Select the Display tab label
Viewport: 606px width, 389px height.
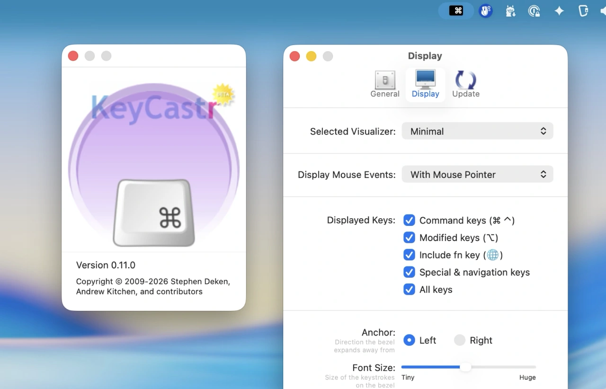pyautogui.click(x=426, y=94)
